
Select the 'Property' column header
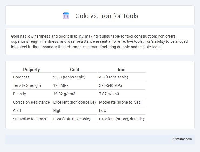click(x=31, y=70)
